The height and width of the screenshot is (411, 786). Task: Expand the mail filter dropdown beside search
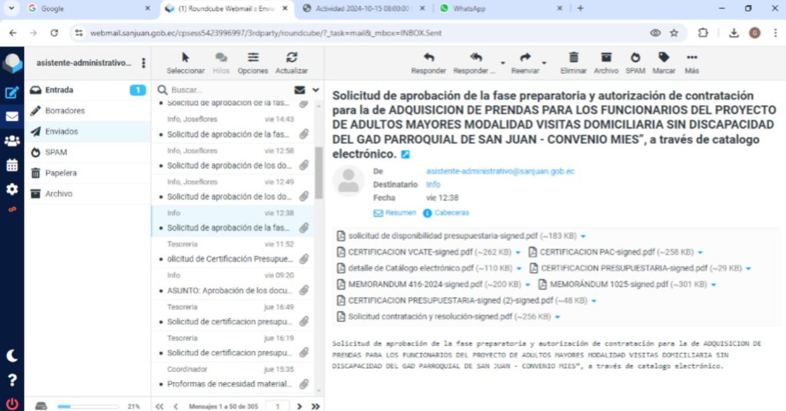pos(316,90)
